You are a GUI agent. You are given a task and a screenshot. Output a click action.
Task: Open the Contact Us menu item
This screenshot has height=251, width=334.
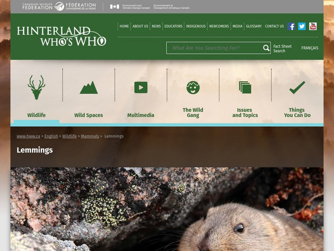274,26
